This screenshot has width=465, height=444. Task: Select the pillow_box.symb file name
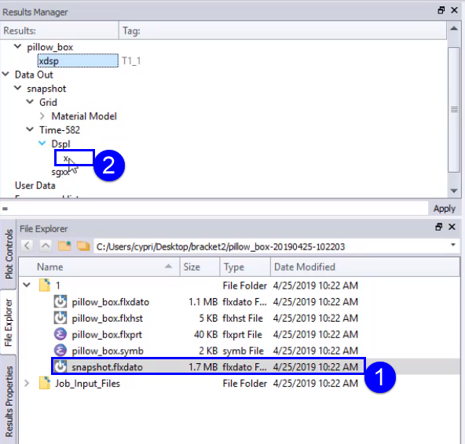108,351
